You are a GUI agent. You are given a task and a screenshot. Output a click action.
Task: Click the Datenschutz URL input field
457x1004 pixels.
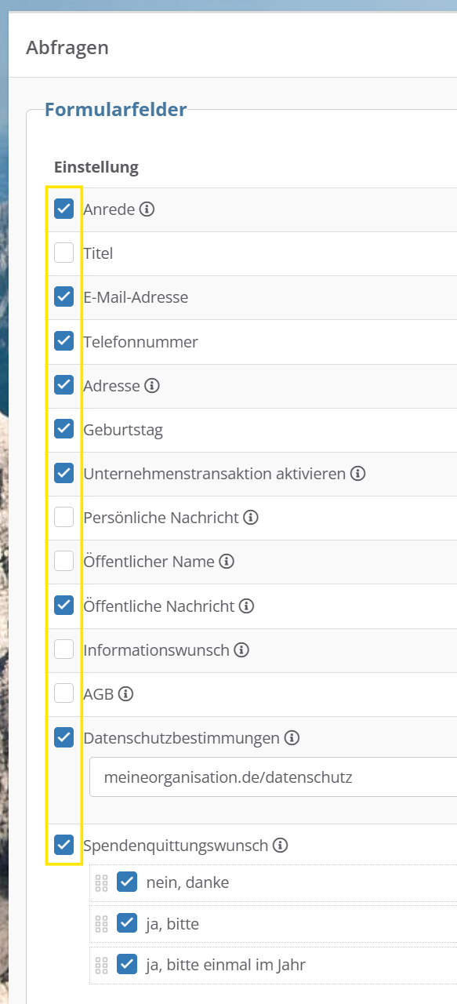pos(274,777)
